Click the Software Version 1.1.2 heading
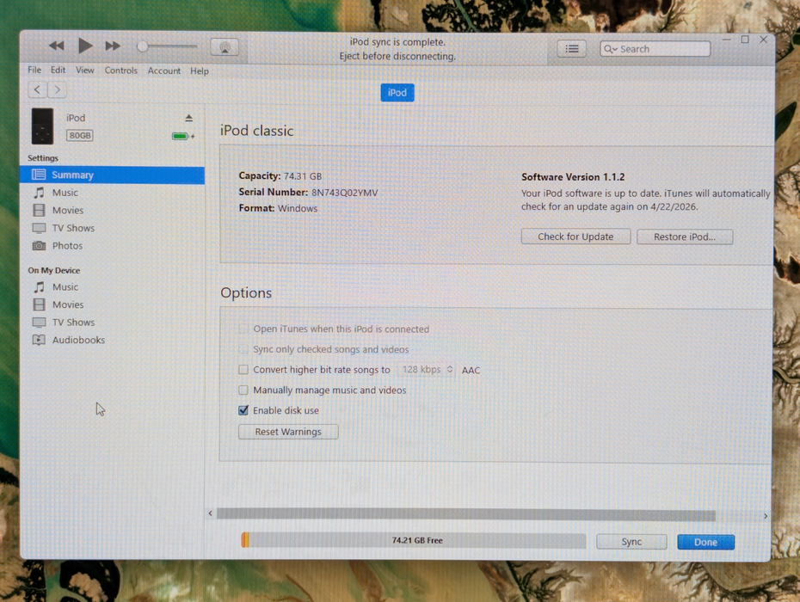The image size is (800, 602). coord(572,177)
